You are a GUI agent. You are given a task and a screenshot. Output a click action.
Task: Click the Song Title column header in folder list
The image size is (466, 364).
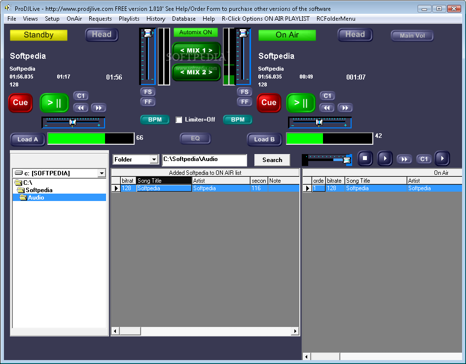click(164, 181)
